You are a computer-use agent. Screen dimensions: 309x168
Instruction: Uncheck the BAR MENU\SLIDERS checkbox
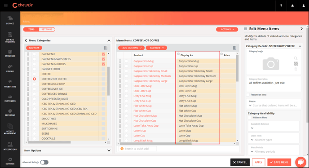[x=103, y=64]
